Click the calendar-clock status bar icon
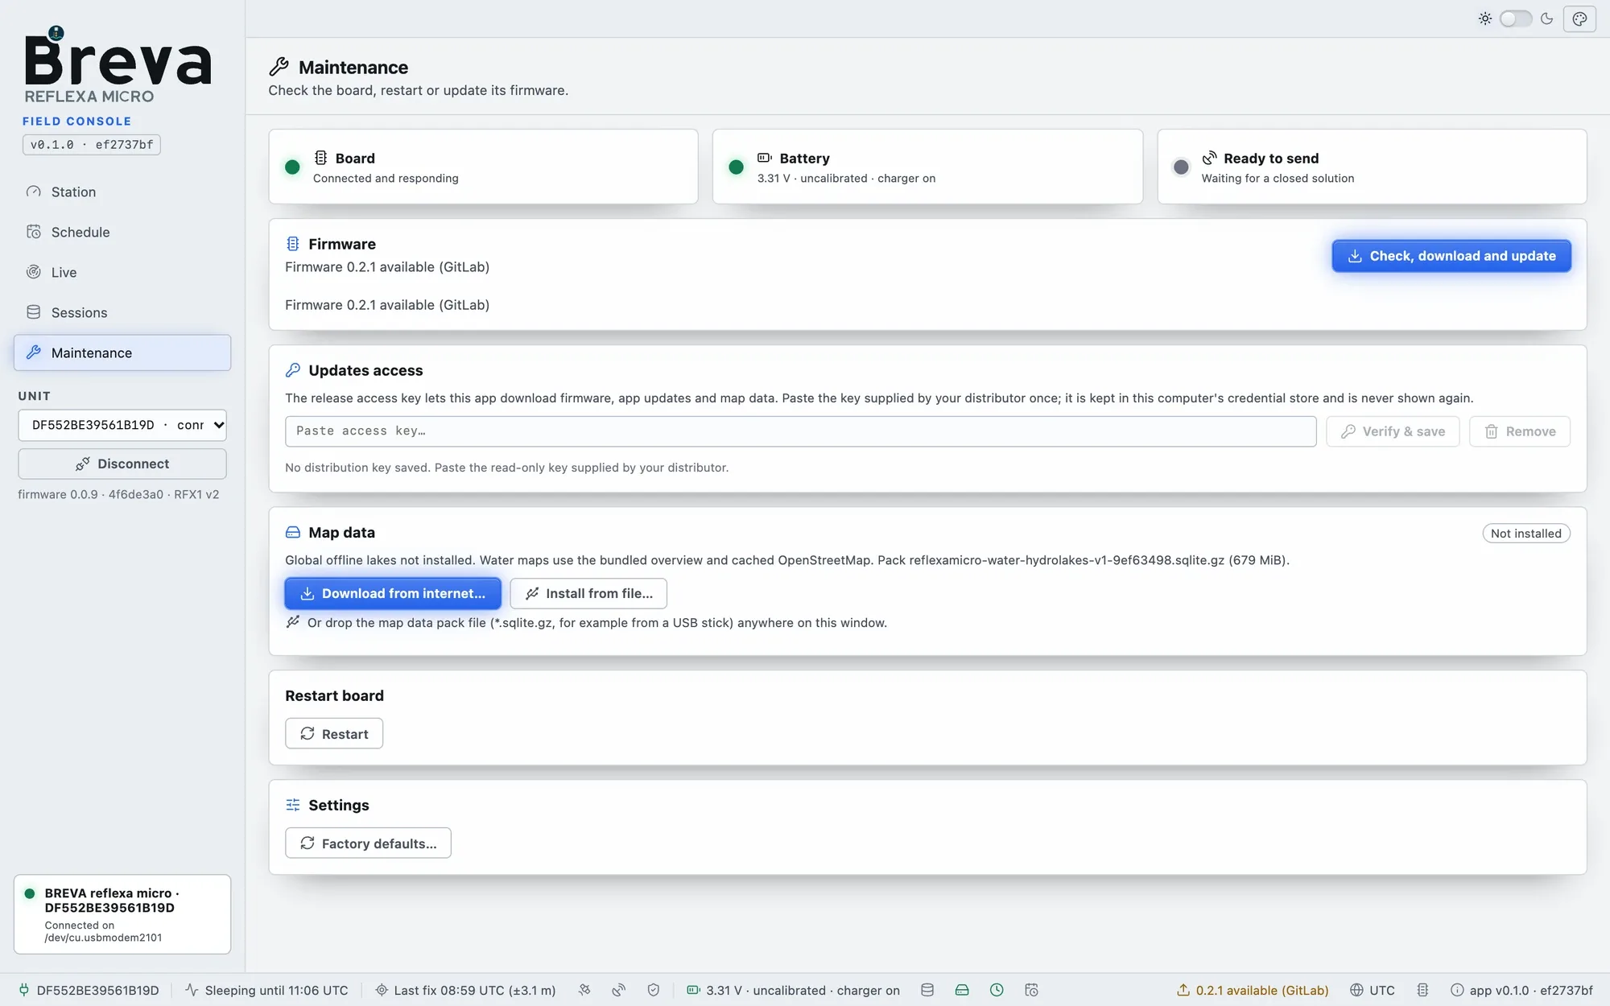This screenshot has height=1006, width=1610. click(x=1031, y=990)
